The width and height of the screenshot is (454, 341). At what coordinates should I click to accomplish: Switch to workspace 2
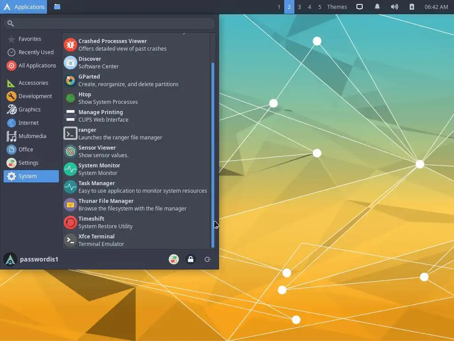click(x=289, y=7)
